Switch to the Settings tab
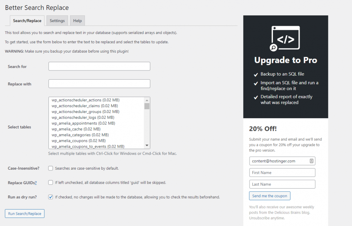Screen dimensions: 352x226 click(x=57, y=21)
